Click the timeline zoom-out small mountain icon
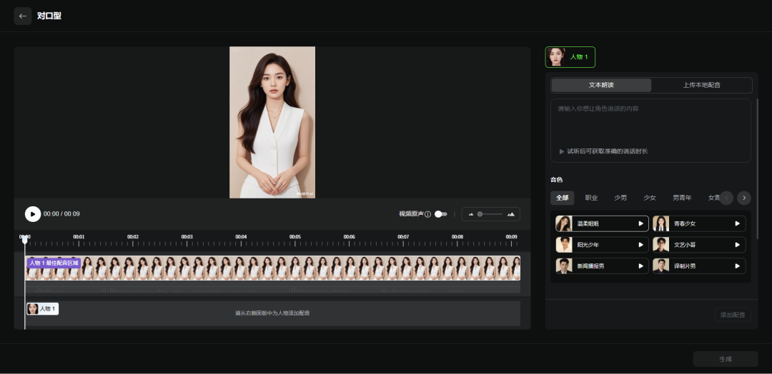The image size is (772, 374). click(x=471, y=214)
